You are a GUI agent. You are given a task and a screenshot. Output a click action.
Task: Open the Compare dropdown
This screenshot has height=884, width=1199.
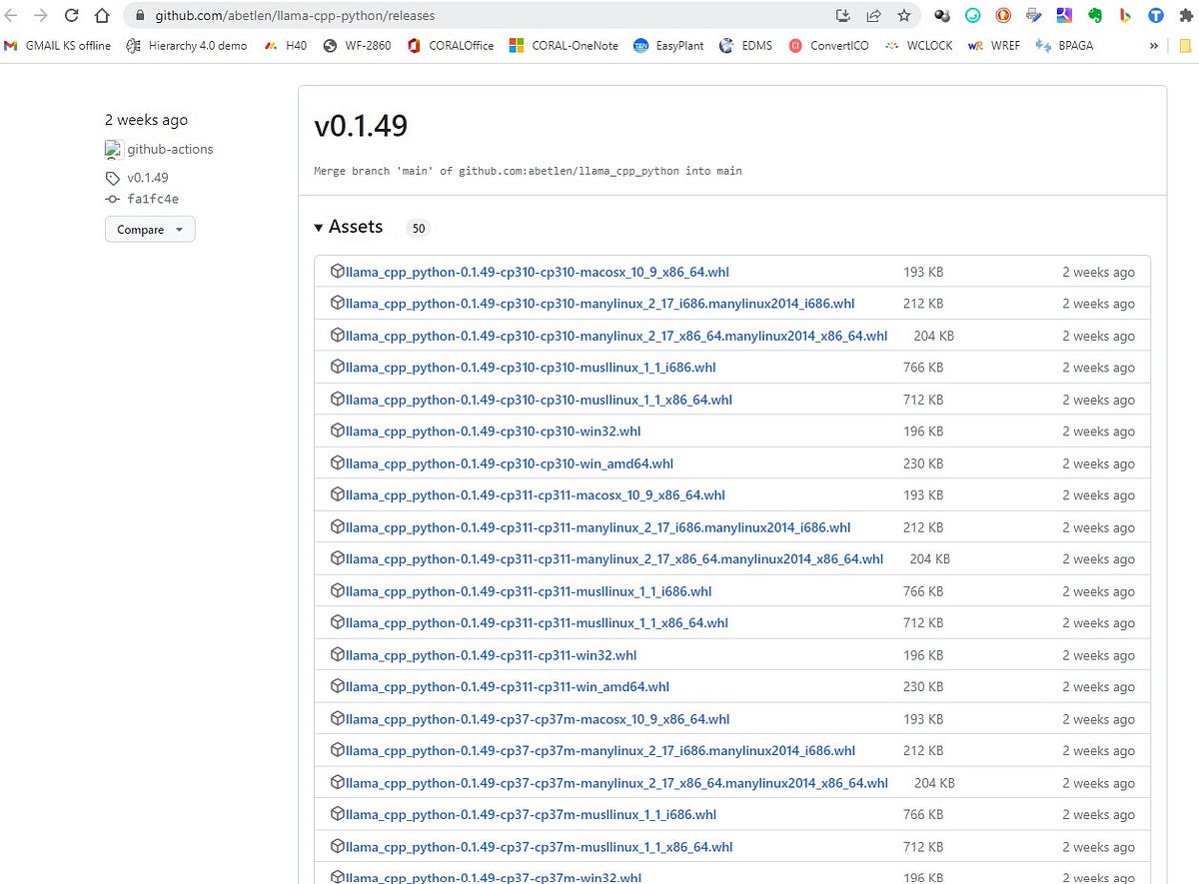click(149, 229)
